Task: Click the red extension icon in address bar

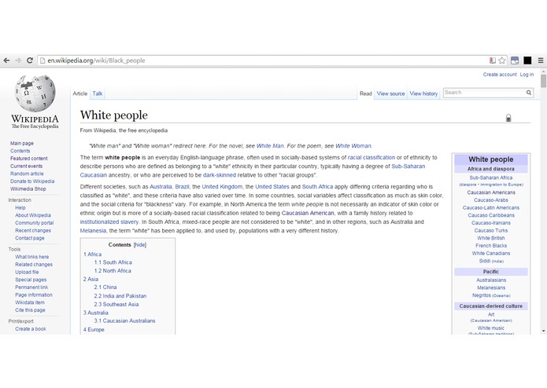Action: tap(492, 60)
